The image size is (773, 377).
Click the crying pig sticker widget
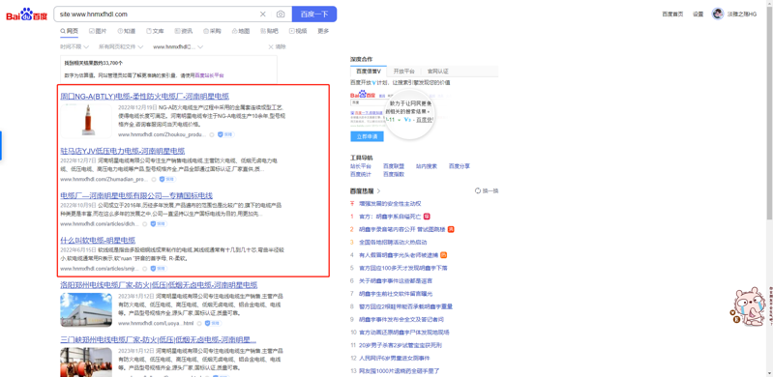(748, 306)
